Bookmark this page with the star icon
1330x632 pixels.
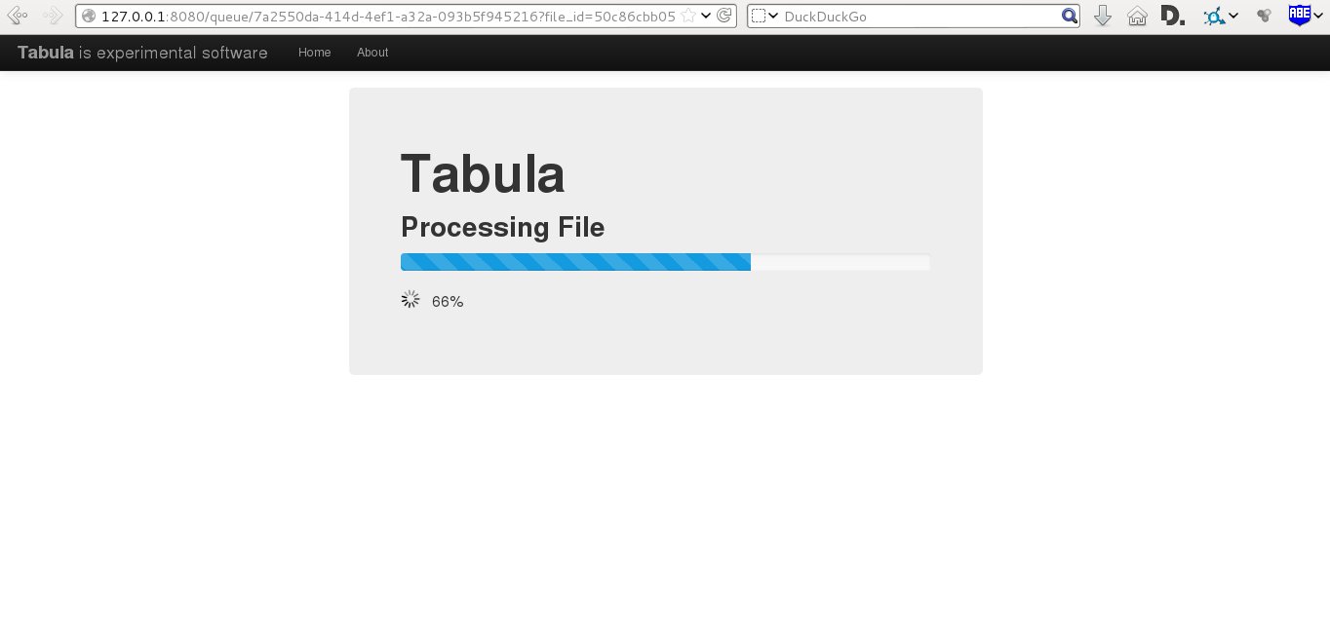[x=687, y=16]
